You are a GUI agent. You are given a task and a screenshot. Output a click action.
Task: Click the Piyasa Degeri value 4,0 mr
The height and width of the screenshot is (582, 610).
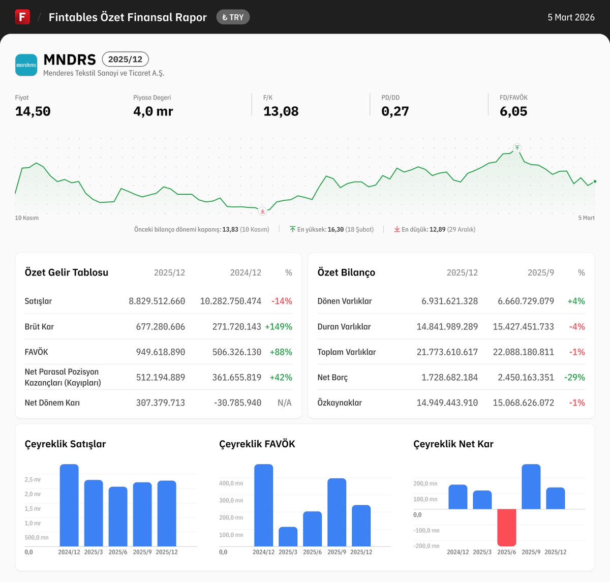(x=153, y=111)
